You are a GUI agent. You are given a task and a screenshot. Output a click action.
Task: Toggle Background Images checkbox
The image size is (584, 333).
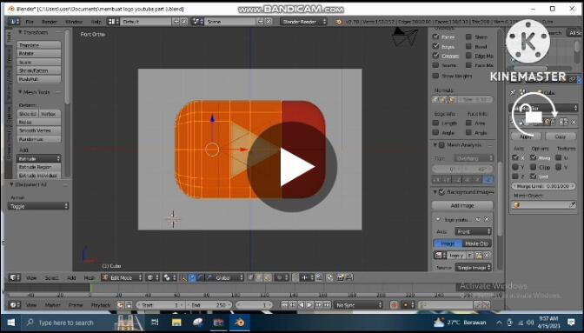[x=441, y=192]
